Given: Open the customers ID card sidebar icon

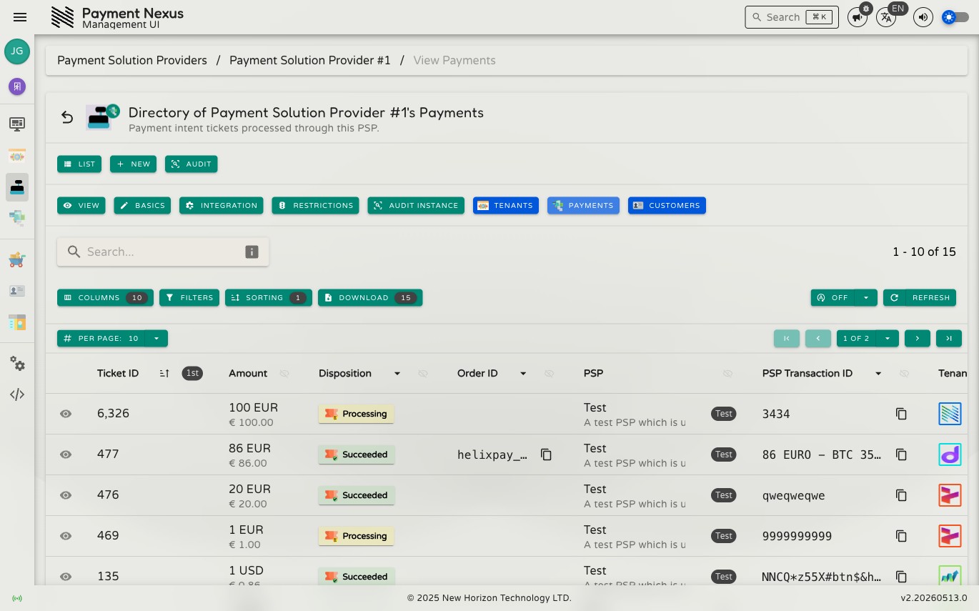Looking at the screenshot, I should click(x=17, y=291).
